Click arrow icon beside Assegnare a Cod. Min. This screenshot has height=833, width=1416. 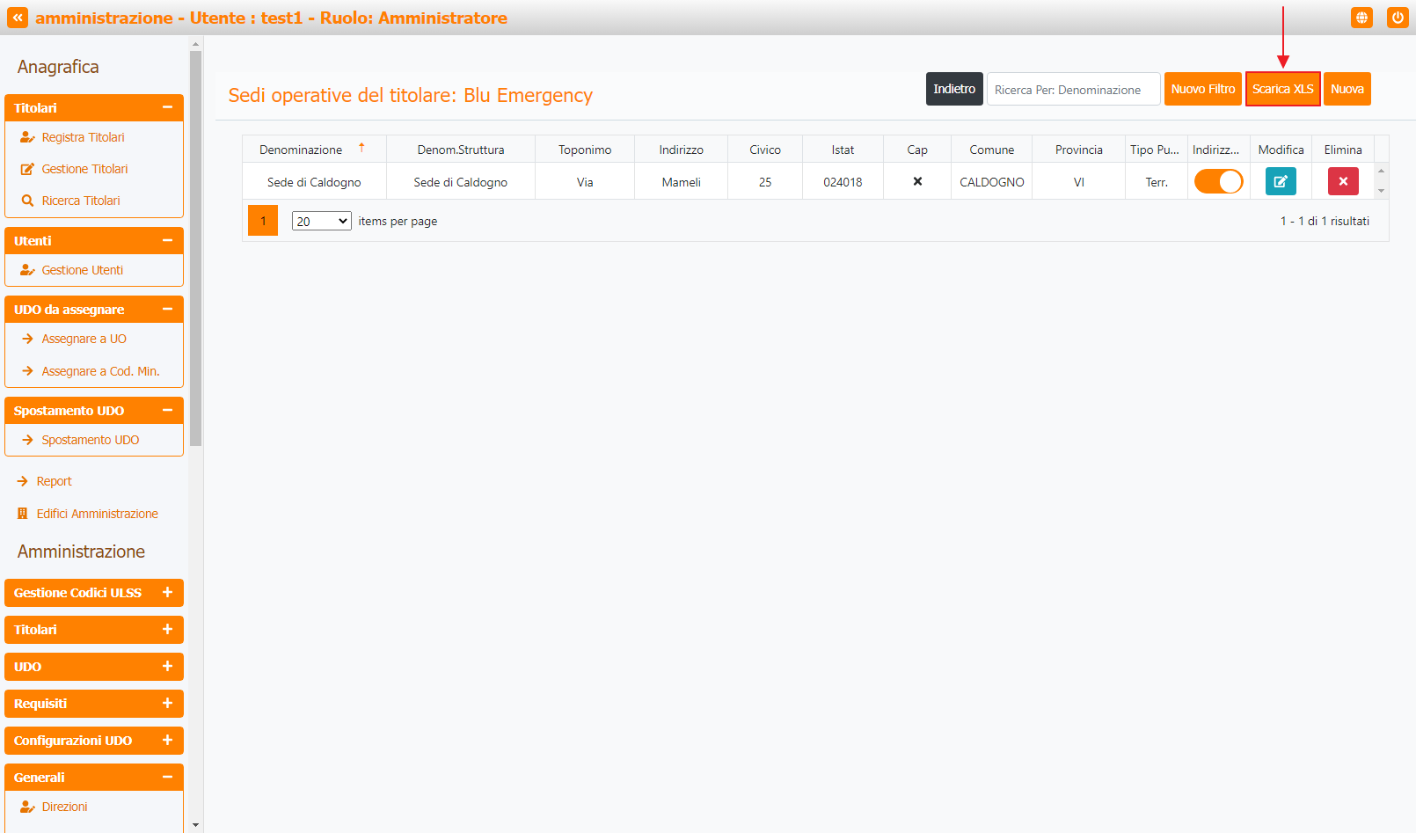tap(27, 371)
